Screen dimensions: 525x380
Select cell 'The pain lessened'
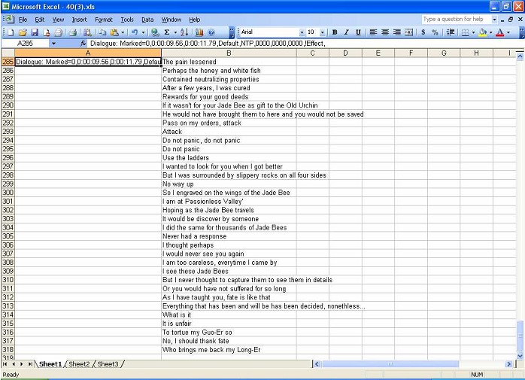229,62
